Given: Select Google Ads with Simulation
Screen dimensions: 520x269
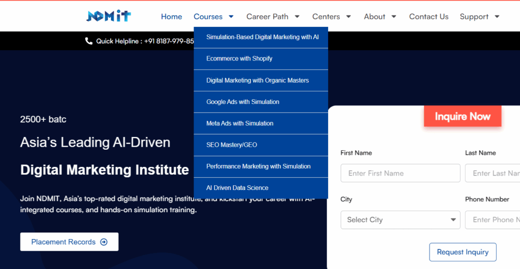Looking at the screenshot, I should point(261,102).
